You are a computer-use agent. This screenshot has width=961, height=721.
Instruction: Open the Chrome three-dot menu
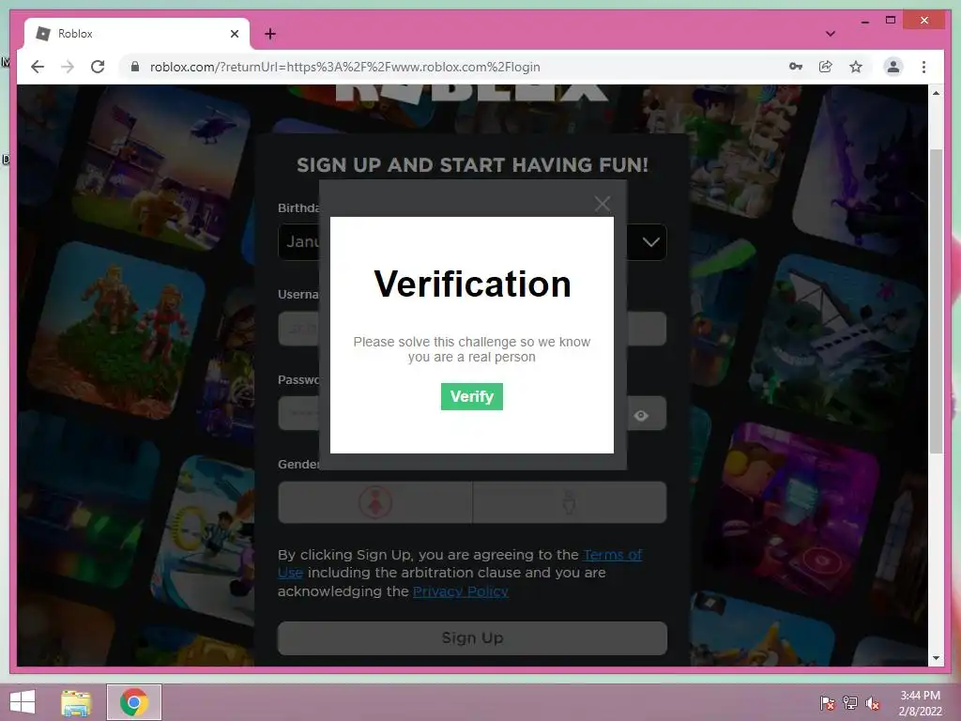tap(923, 67)
